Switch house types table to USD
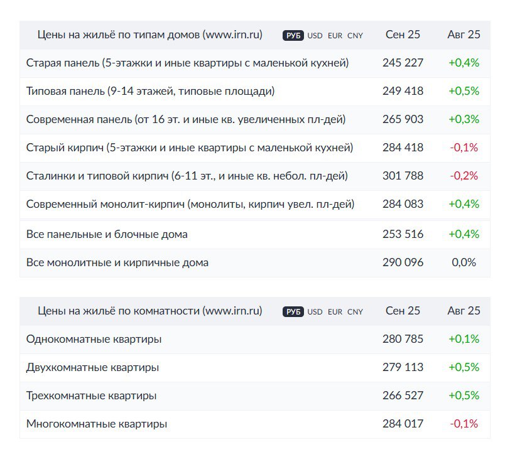 point(315,36)
